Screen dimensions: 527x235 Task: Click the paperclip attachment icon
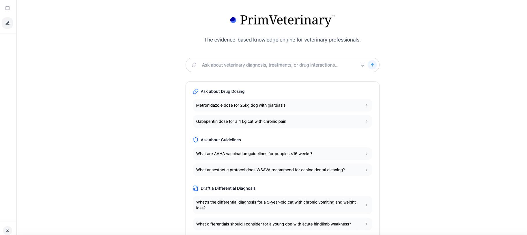[x=194, y=65]
